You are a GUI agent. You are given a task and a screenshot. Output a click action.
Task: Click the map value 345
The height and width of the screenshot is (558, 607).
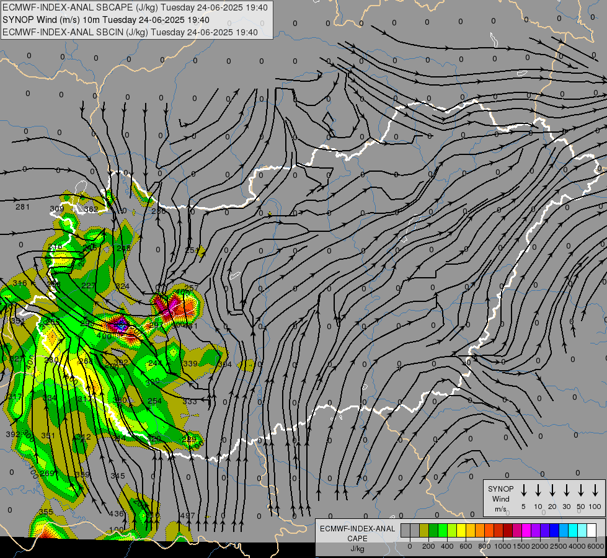(x=118, y=476)
